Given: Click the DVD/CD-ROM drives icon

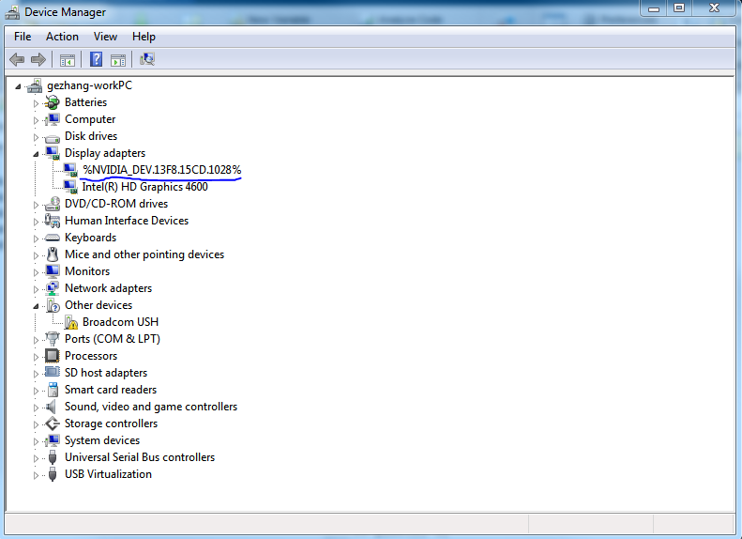Looking at the screenshot, I should [x=52, y=204].
